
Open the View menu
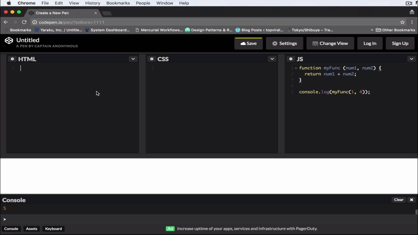74,3
